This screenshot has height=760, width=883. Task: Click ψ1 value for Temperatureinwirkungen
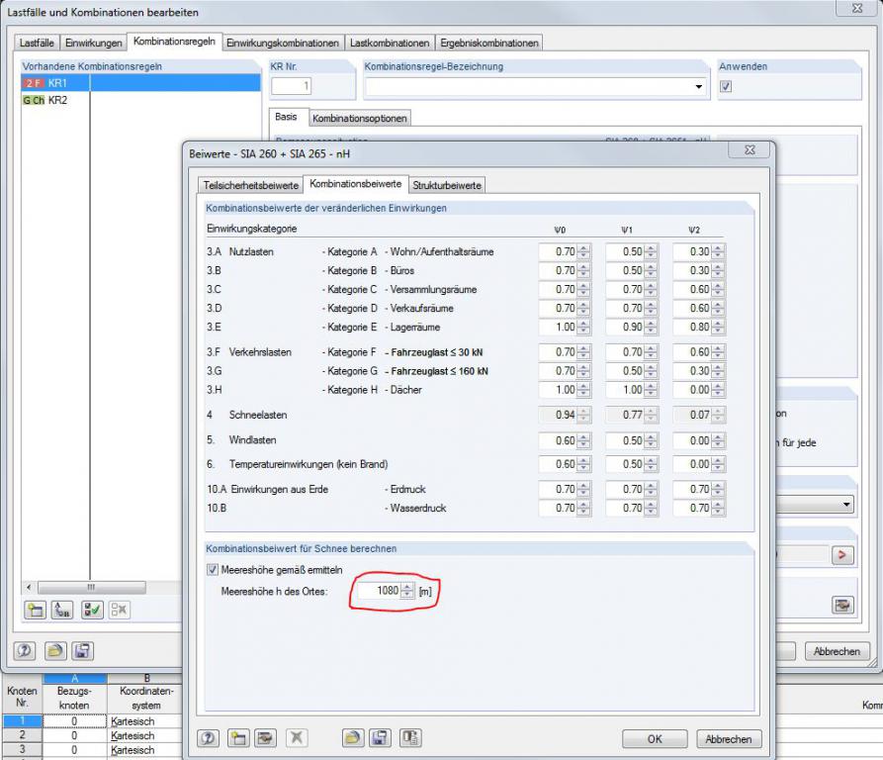[625, 464]
